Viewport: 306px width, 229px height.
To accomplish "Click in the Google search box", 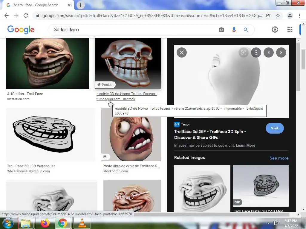I will coord(135,30).
